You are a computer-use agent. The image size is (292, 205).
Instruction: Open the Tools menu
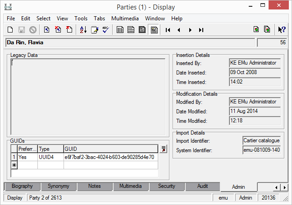81,19
